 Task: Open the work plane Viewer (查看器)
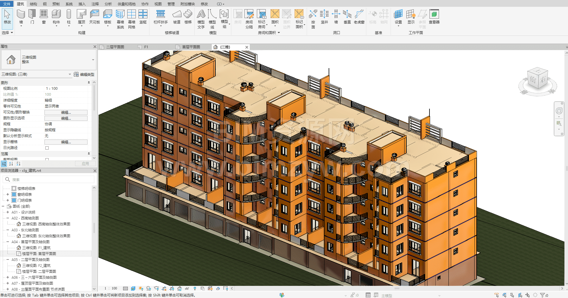434,17
